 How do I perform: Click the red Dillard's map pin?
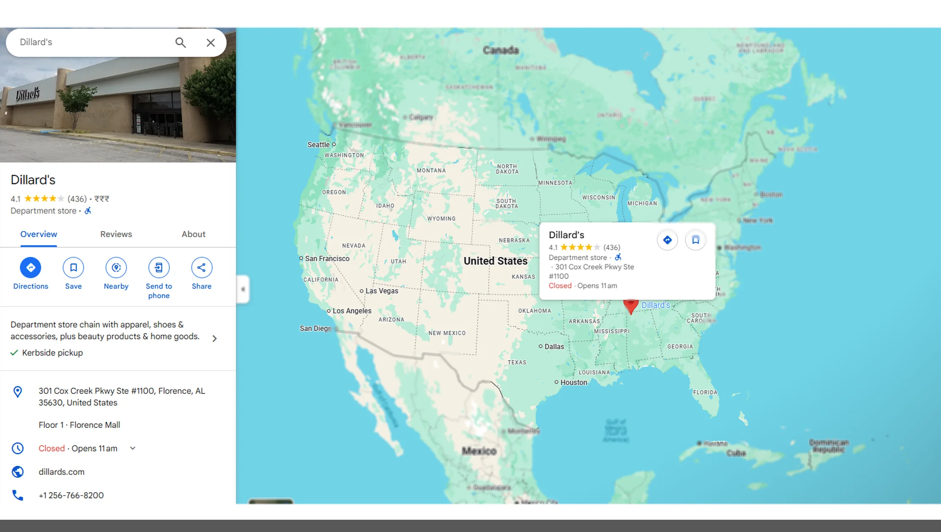631,306
